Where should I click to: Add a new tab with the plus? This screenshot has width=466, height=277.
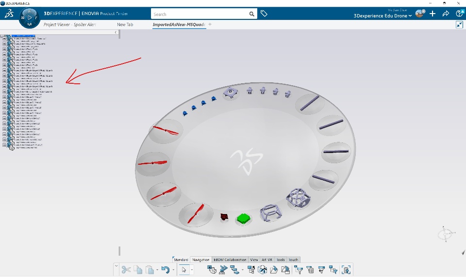coord(210,24)
